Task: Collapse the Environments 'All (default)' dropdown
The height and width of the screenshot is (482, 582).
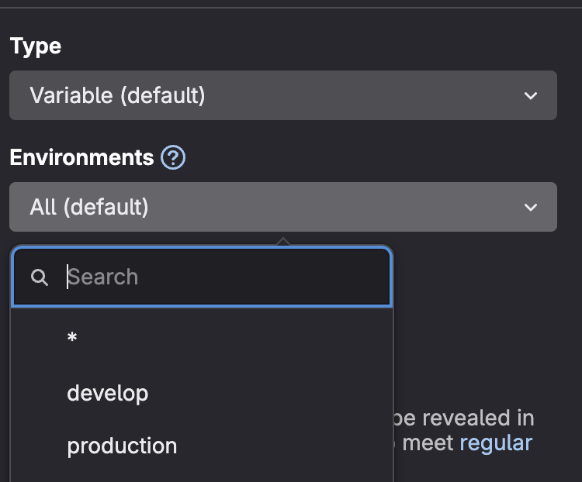Action: [x=282, y=207]
